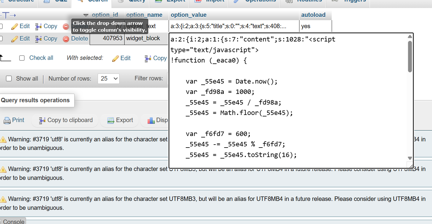432x224 pixels.
Task: Sort by the option_name column header
Action: coord(144,15)
